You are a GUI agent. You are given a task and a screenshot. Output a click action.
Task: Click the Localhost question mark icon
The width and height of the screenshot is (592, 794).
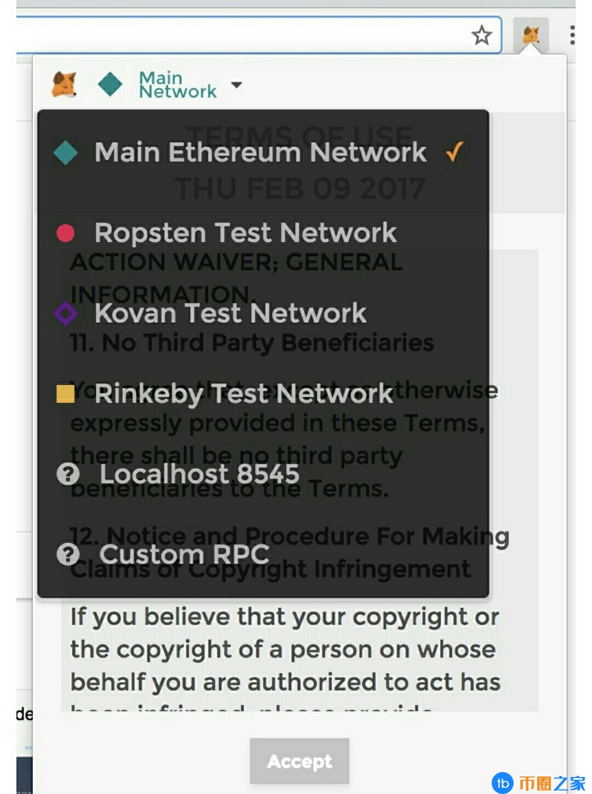point(68,474)
